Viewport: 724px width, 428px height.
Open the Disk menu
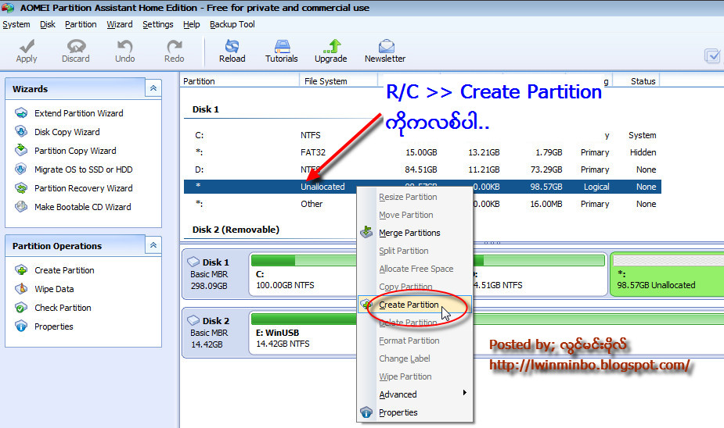pos(48,24)
